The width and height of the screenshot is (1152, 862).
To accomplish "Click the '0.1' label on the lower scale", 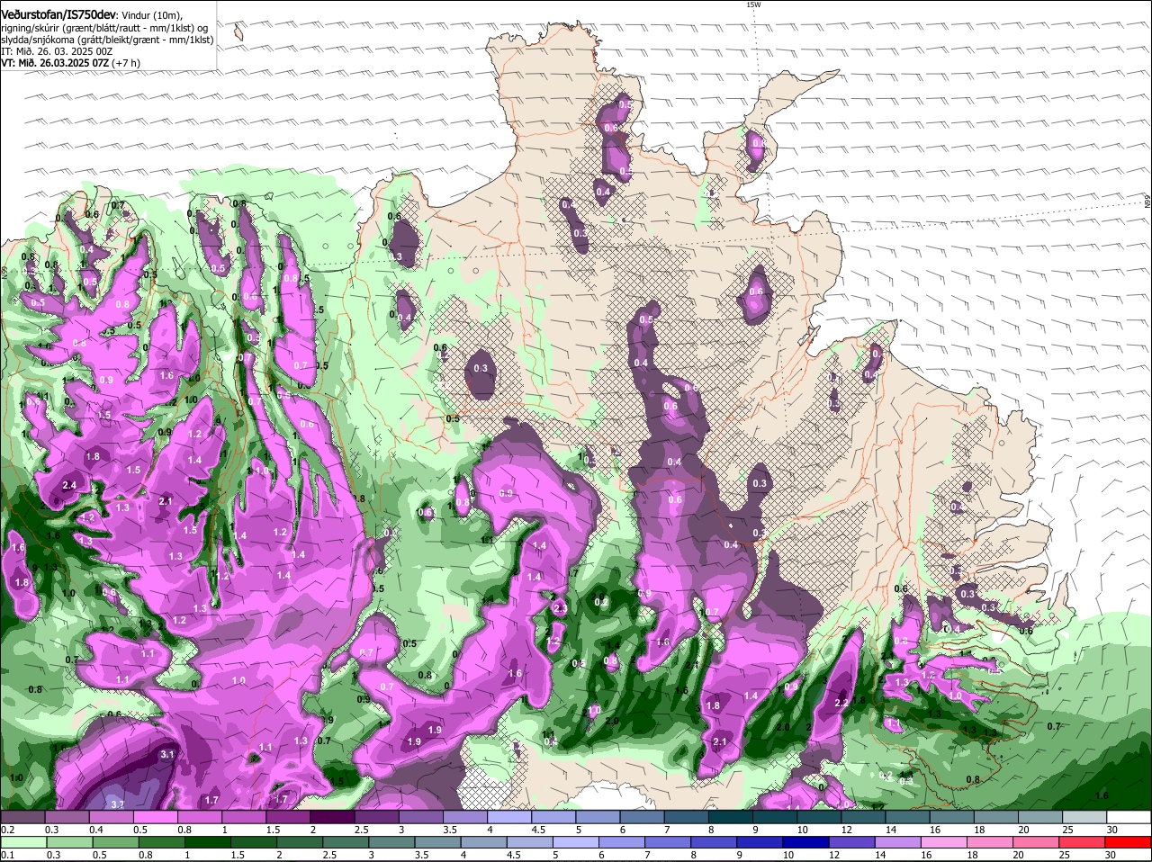I will click(x=7, y=854).
